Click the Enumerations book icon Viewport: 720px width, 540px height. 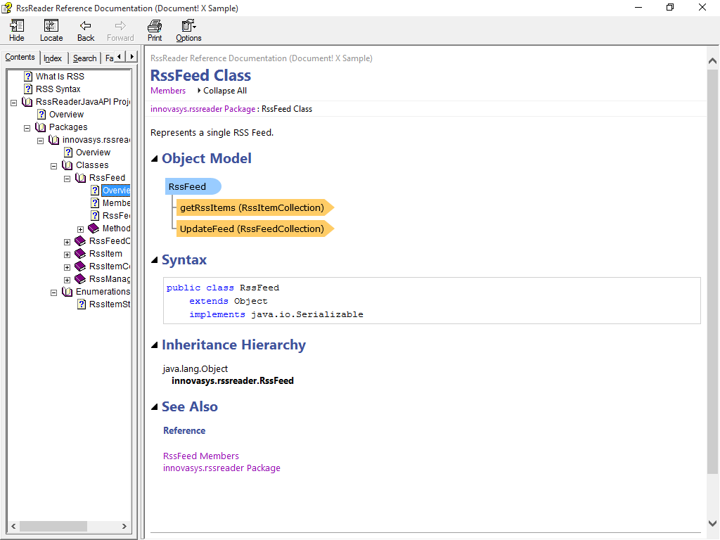point(67,292)
